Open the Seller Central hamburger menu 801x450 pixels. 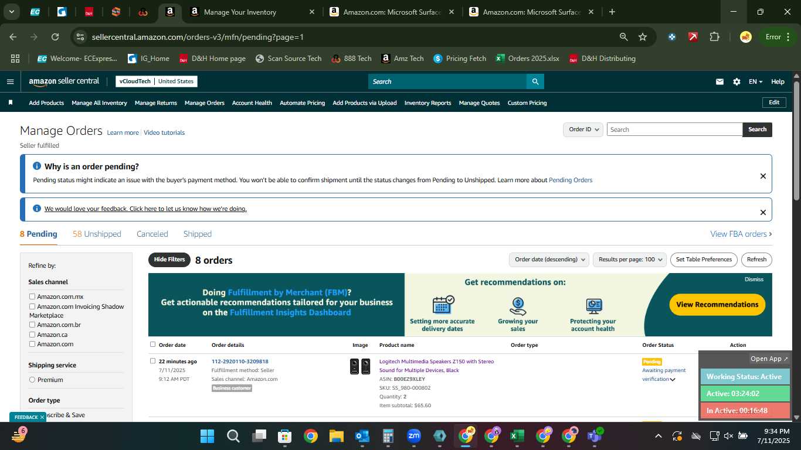10,81
